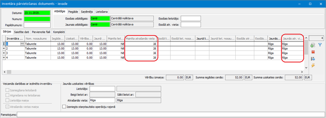Click the Mainīta atrašanās vieta column header
This screenshot has height=118, width=326.
click(x=141, y=39)
